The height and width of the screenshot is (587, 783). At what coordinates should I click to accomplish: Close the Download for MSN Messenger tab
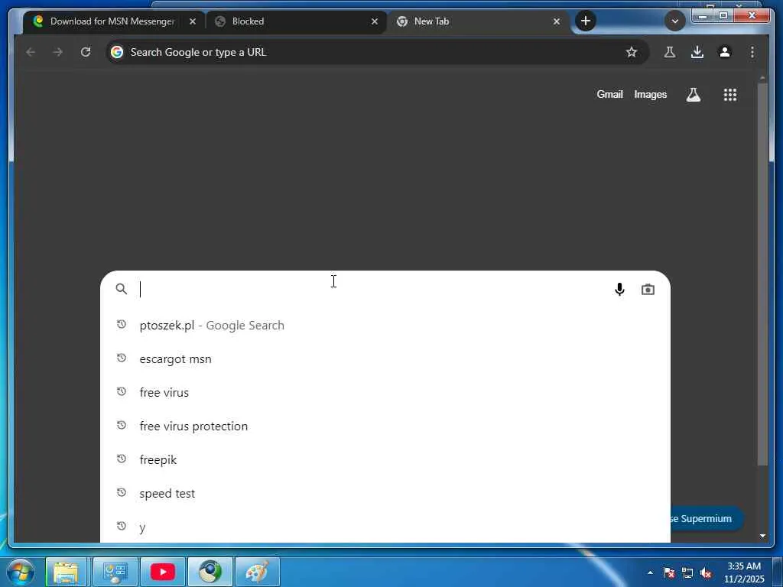pos(192,21)
